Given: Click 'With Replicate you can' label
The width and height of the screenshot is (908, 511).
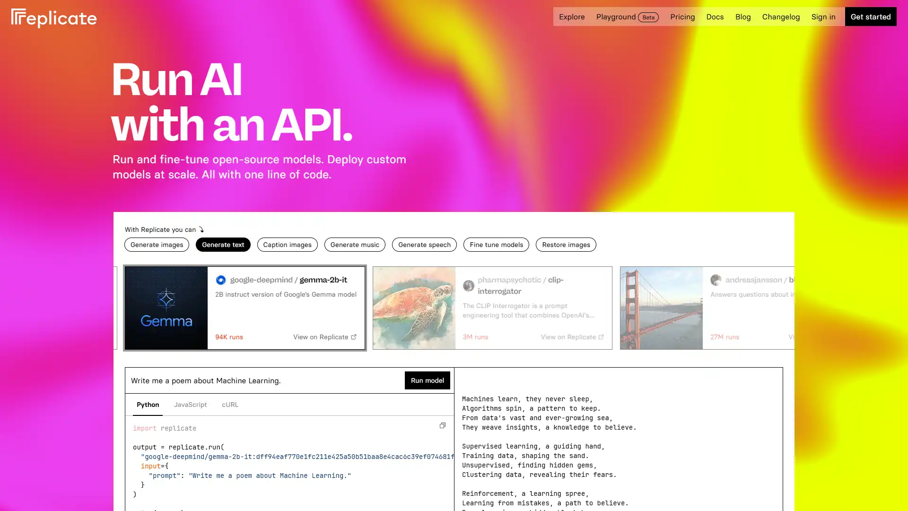Looking at the screenshot, I should click(x=160, y=229).
